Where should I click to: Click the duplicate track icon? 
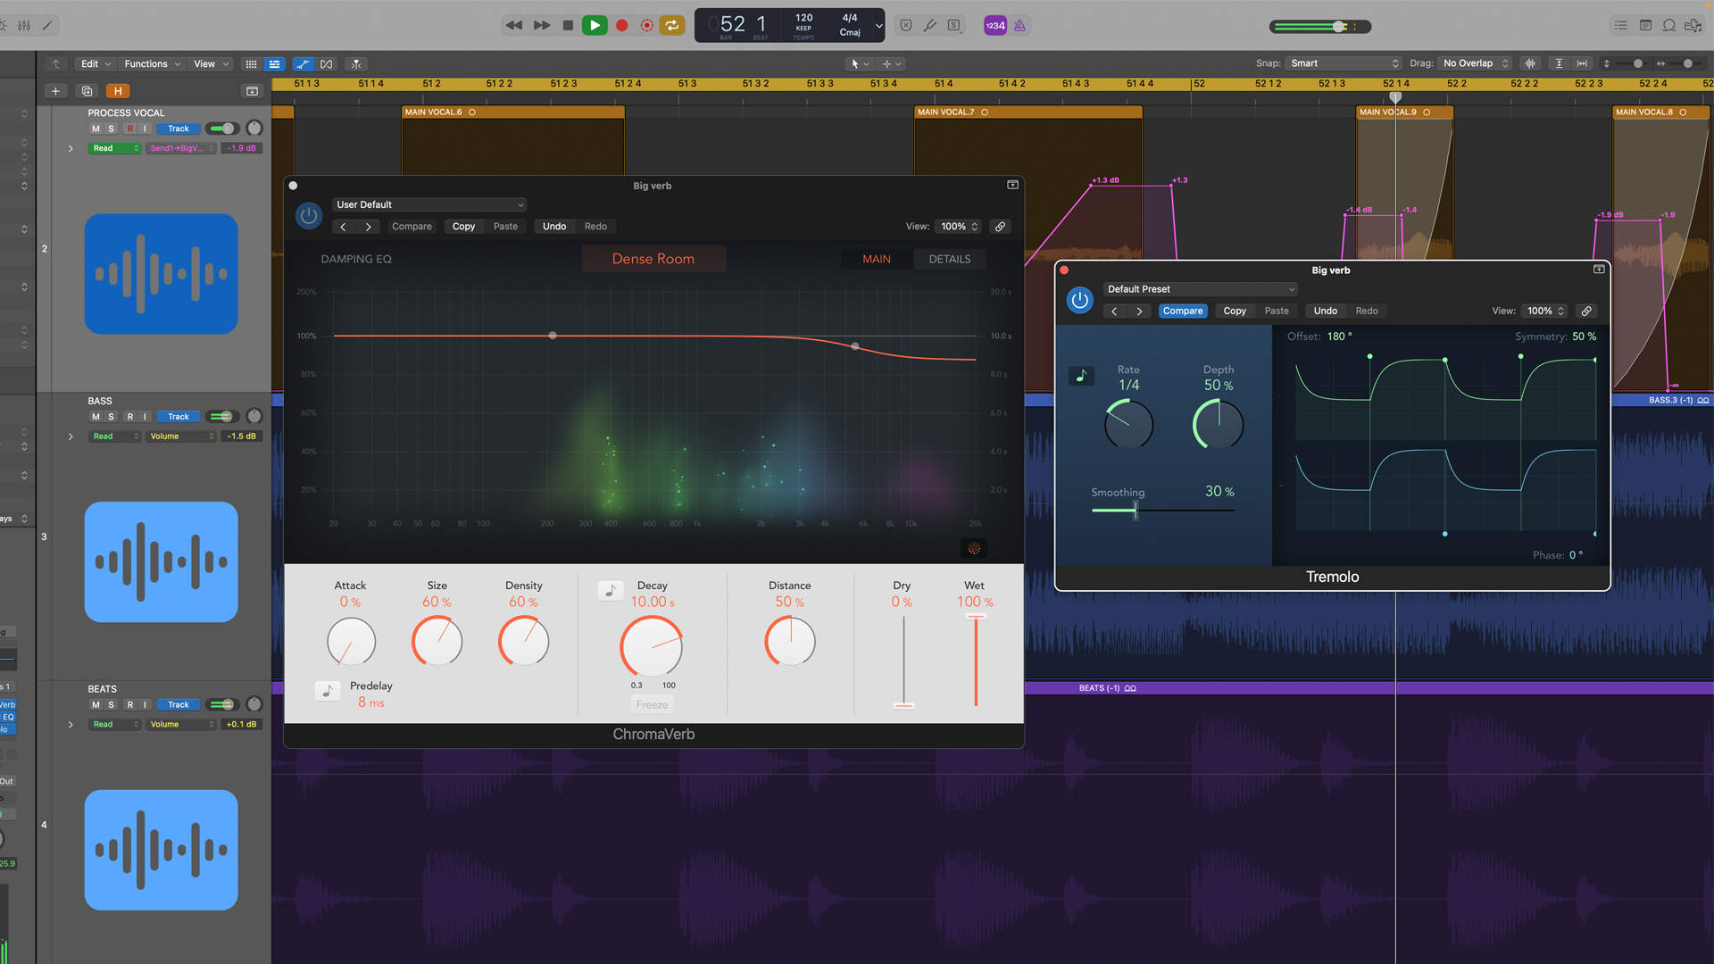tap(87, 91)
